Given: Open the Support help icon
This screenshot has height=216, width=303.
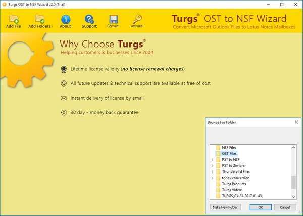Looking at the screenshot, I should coord(89,19).
